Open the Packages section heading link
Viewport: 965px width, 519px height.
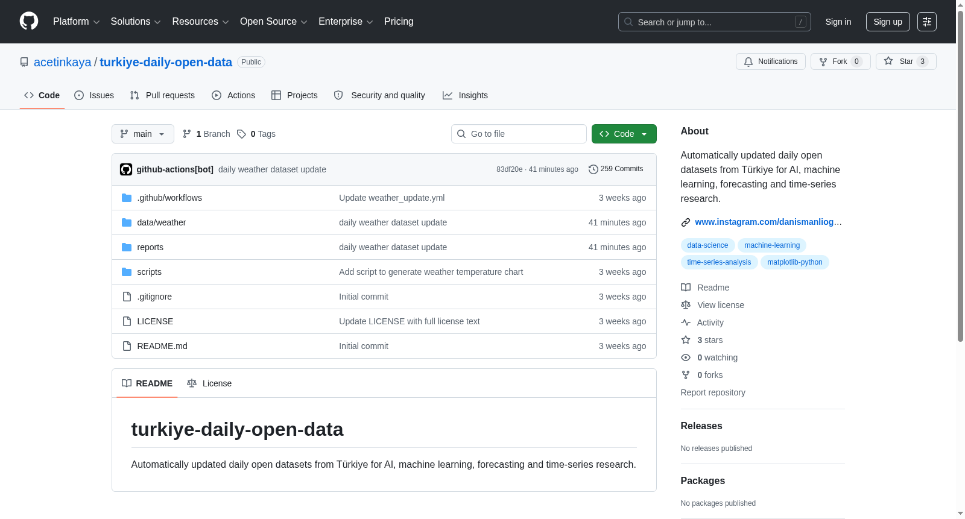(x=703, y=480)
